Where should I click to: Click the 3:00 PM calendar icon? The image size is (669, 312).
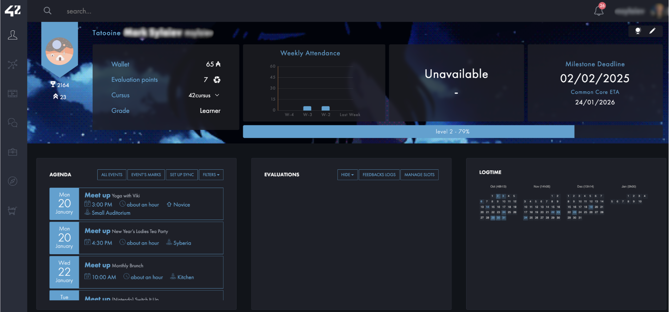(88, 204)
